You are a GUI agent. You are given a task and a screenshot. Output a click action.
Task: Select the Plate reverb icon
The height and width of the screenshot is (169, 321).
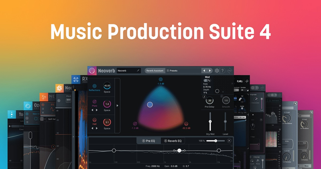tap(94, 102)
